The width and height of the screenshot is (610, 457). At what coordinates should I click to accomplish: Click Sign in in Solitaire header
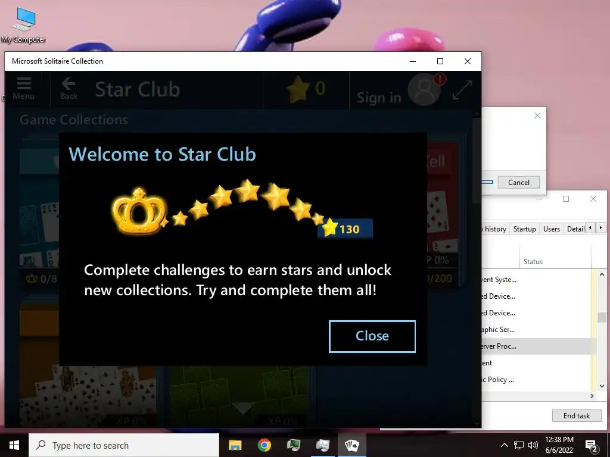378,98
